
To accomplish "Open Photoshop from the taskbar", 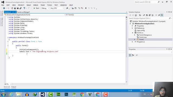I will (x=66, y=95).
